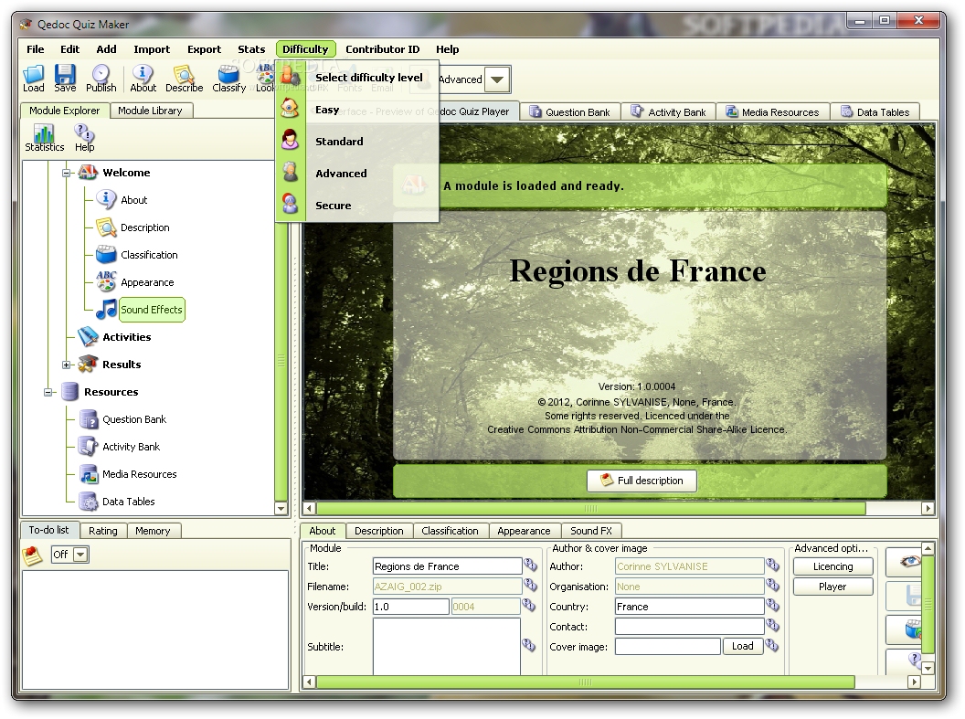The height and width of the screenshot is (719, 965).
Task: Click the help icon beside Author field
Action: [x=773, y=565]
